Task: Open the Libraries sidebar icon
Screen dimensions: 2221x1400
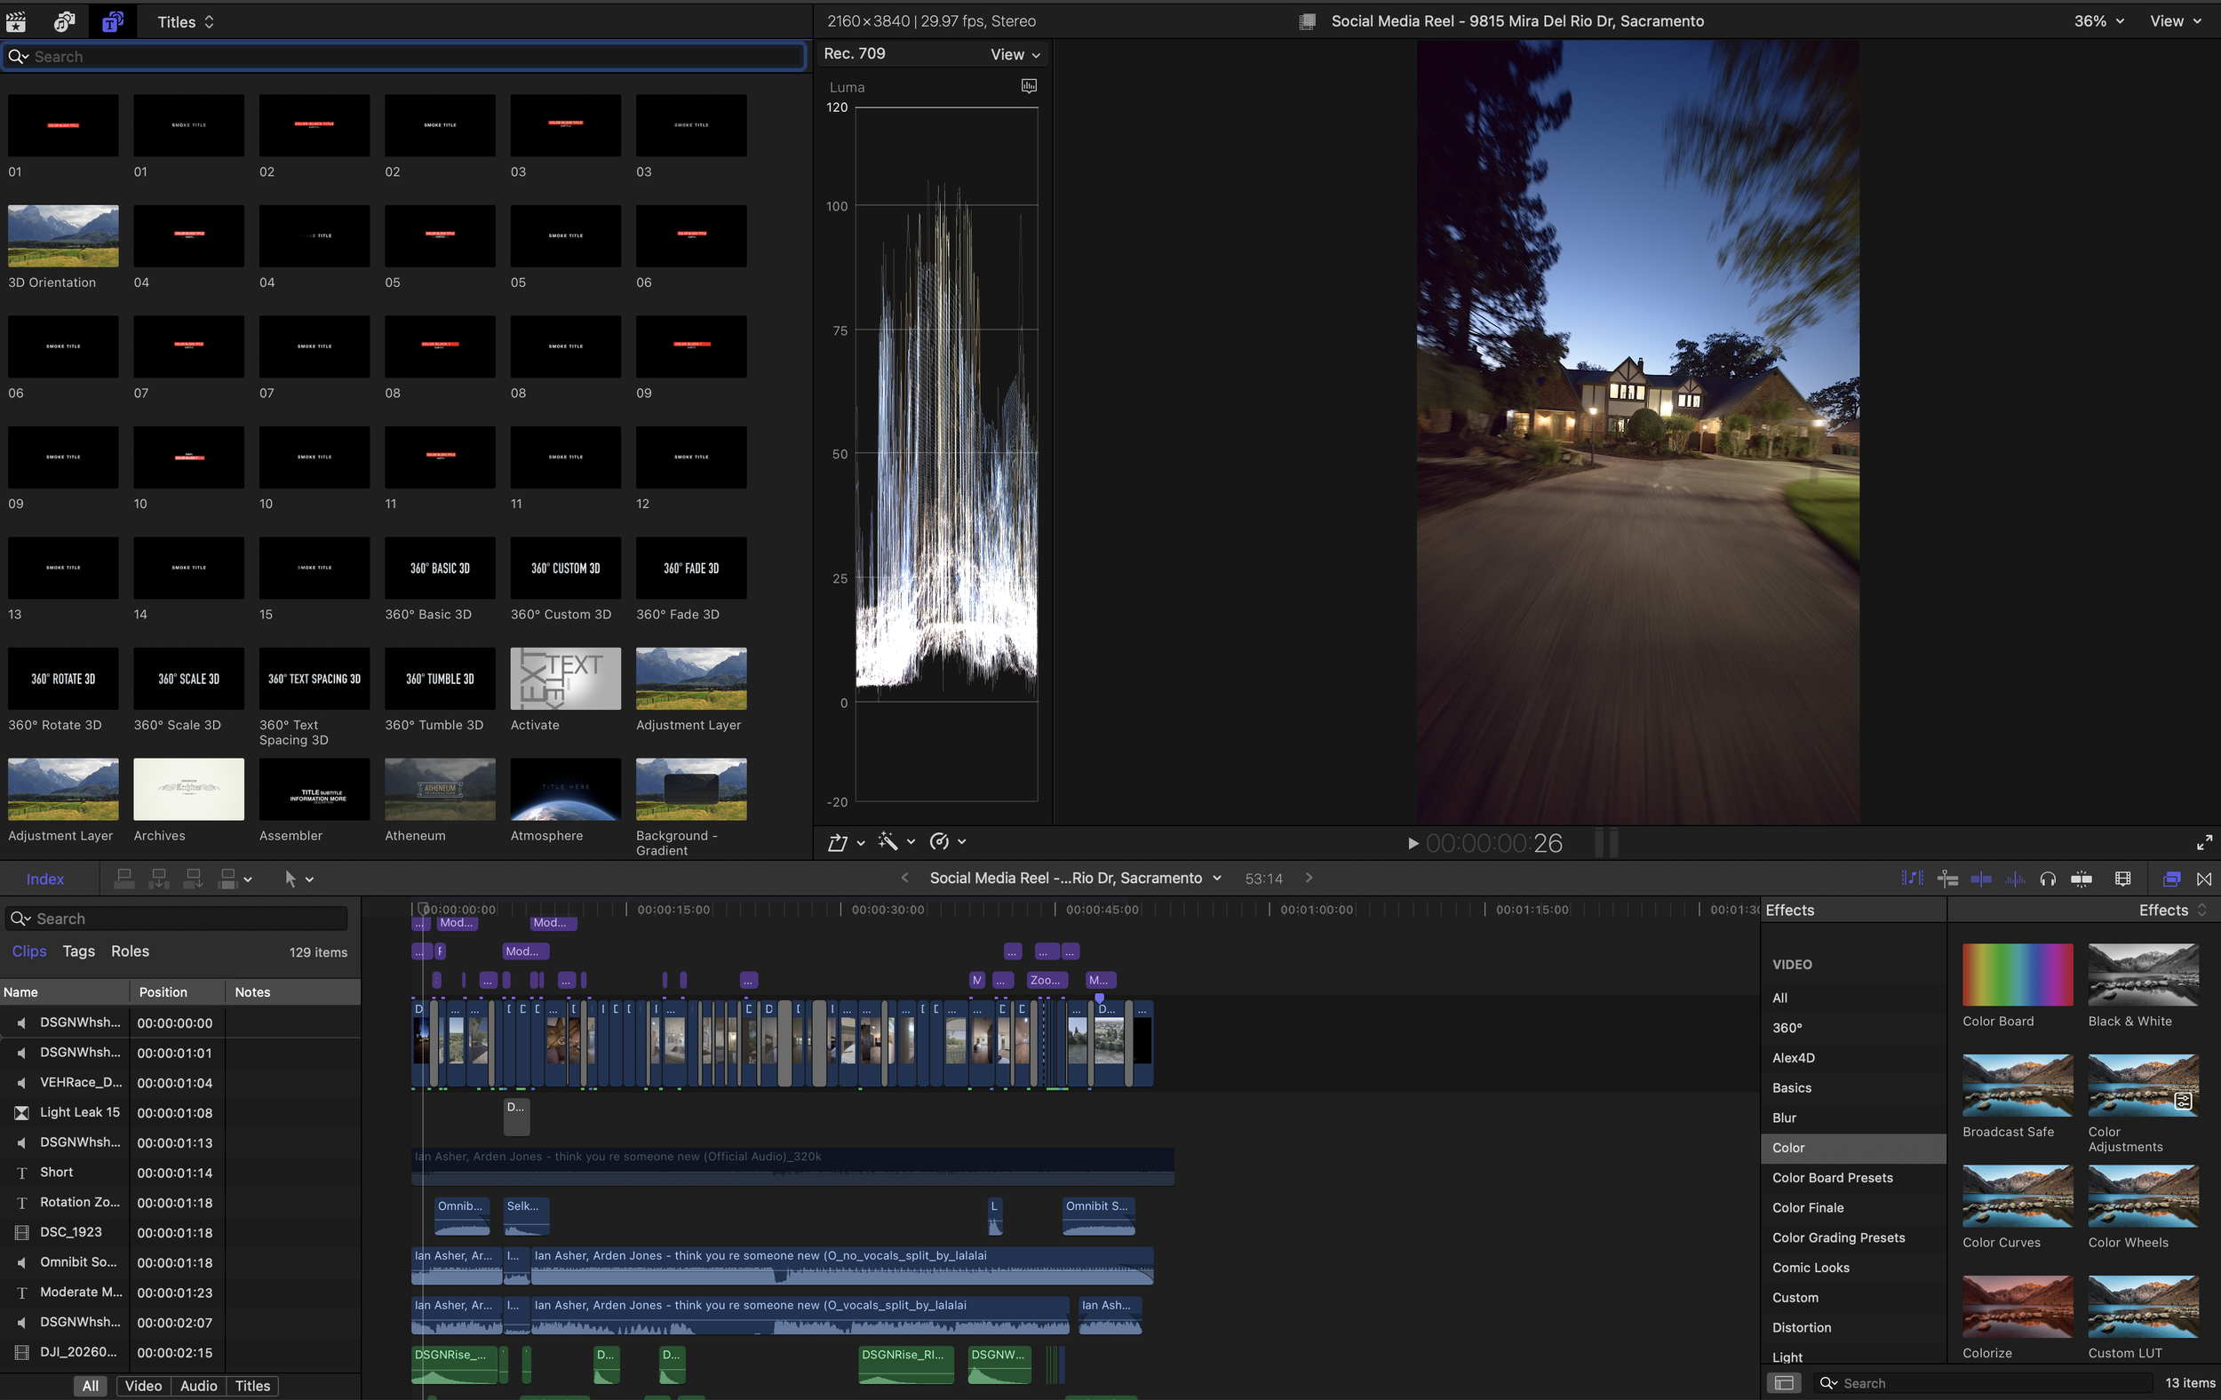Action: pos(17,20)
